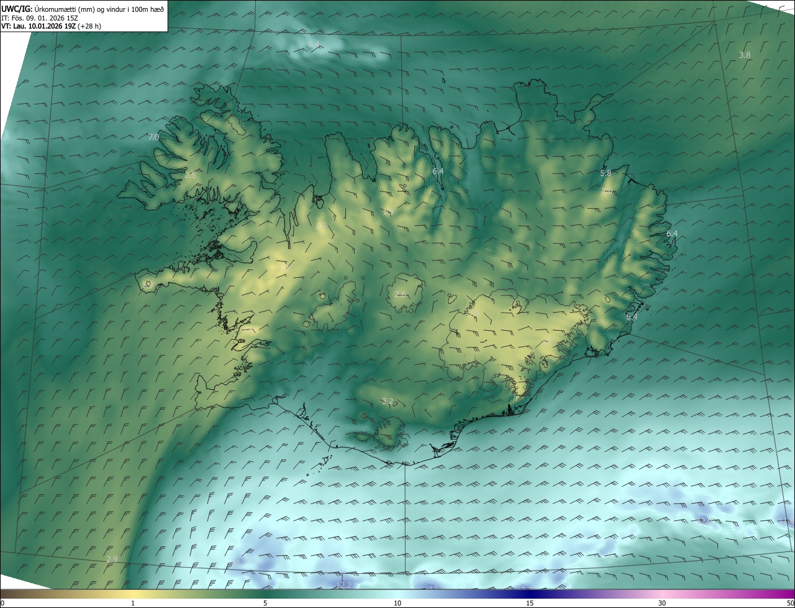Select the 7.0 label over the Westfjords
This screenshot has height=608, width=795.
point(153,137)
